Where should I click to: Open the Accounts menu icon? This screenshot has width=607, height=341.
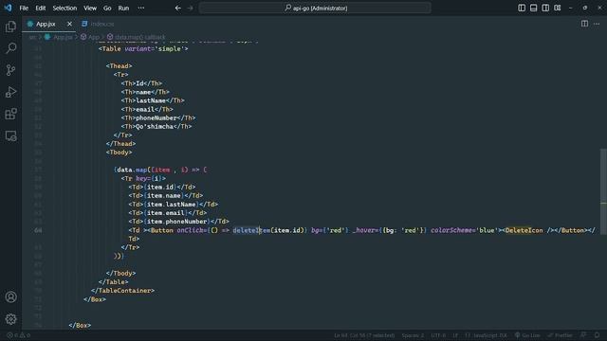point(10,296)
